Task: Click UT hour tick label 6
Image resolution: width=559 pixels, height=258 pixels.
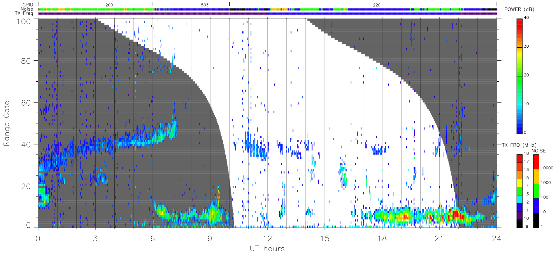Action: click(153, 239)
